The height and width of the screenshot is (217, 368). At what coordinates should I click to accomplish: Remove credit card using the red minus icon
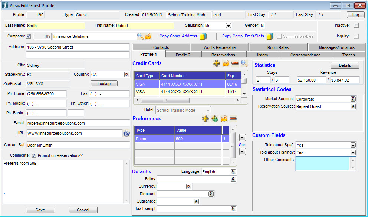point(235,63)
